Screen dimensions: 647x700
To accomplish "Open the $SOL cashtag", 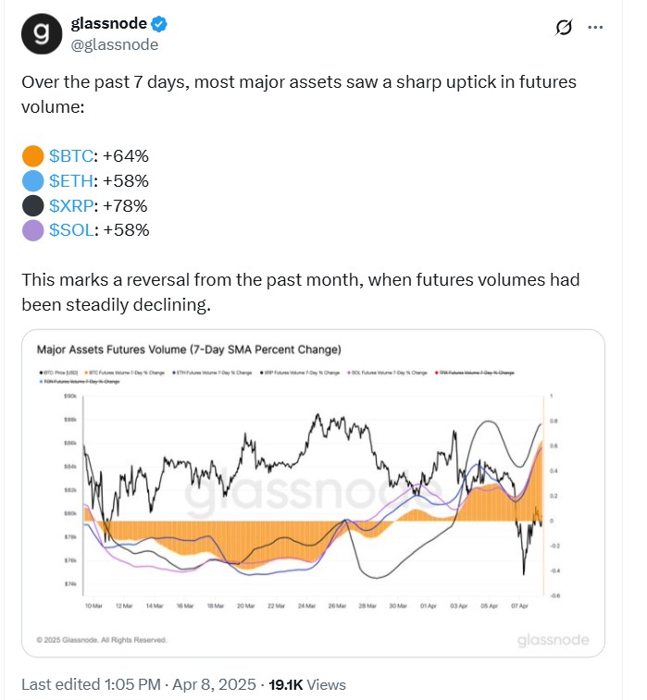I will pos(71,230).
